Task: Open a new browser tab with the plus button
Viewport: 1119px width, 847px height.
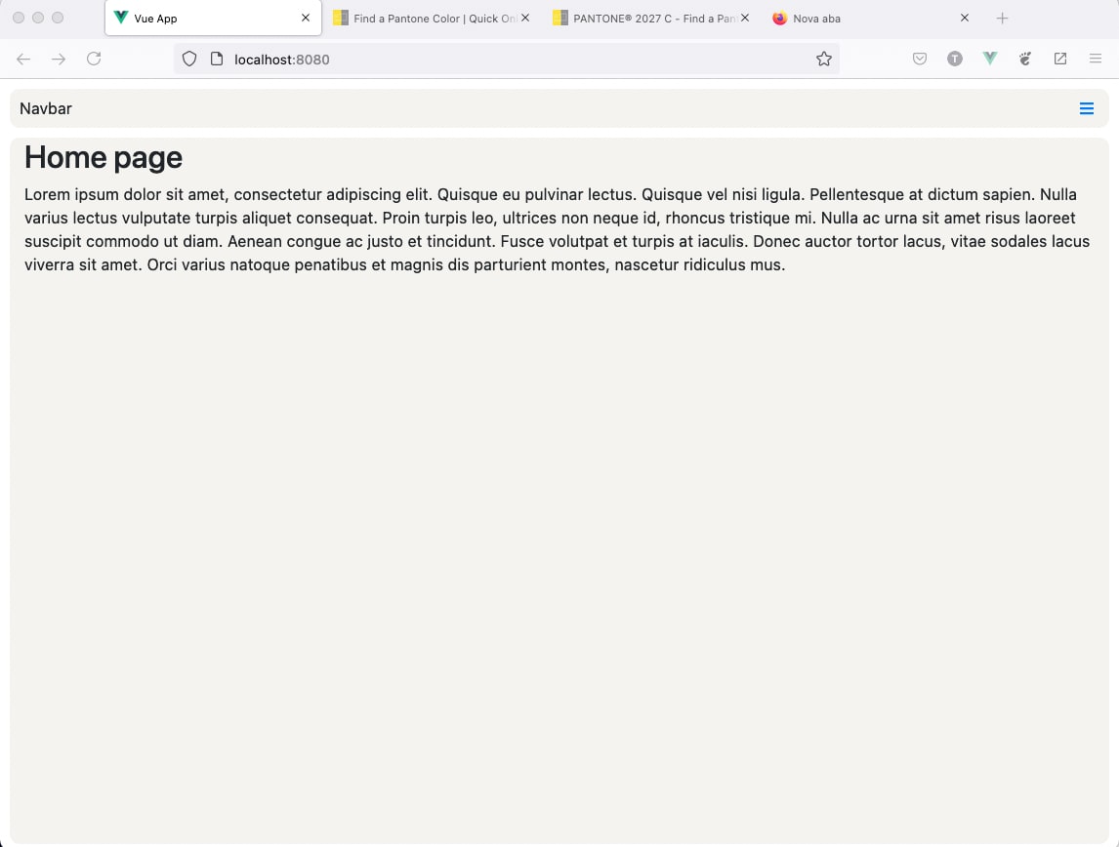Action: click(1002, 18)
